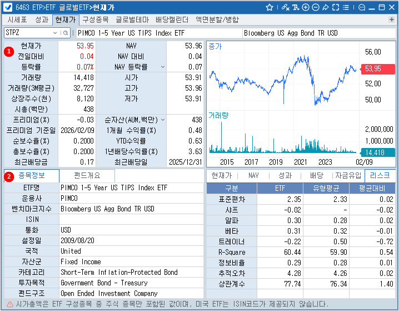Zoom out with the minus circle icon
This screenshot has width=399, height=311.
(315, 7)
